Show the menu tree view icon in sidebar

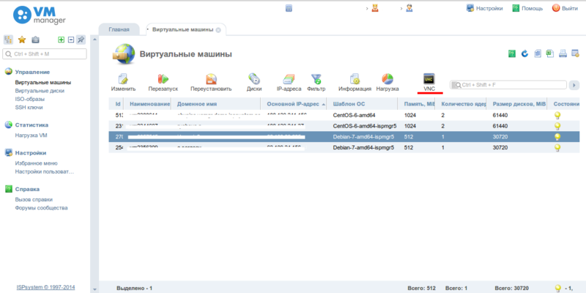[x=8, y=40]
